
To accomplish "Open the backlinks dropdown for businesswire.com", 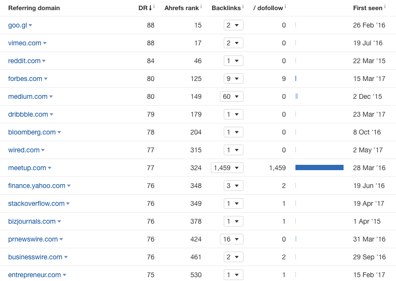I will click(x=233, y=257).
